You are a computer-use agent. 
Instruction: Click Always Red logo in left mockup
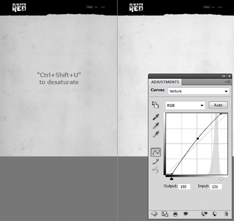pyautogui.click(x=19, y=7)
